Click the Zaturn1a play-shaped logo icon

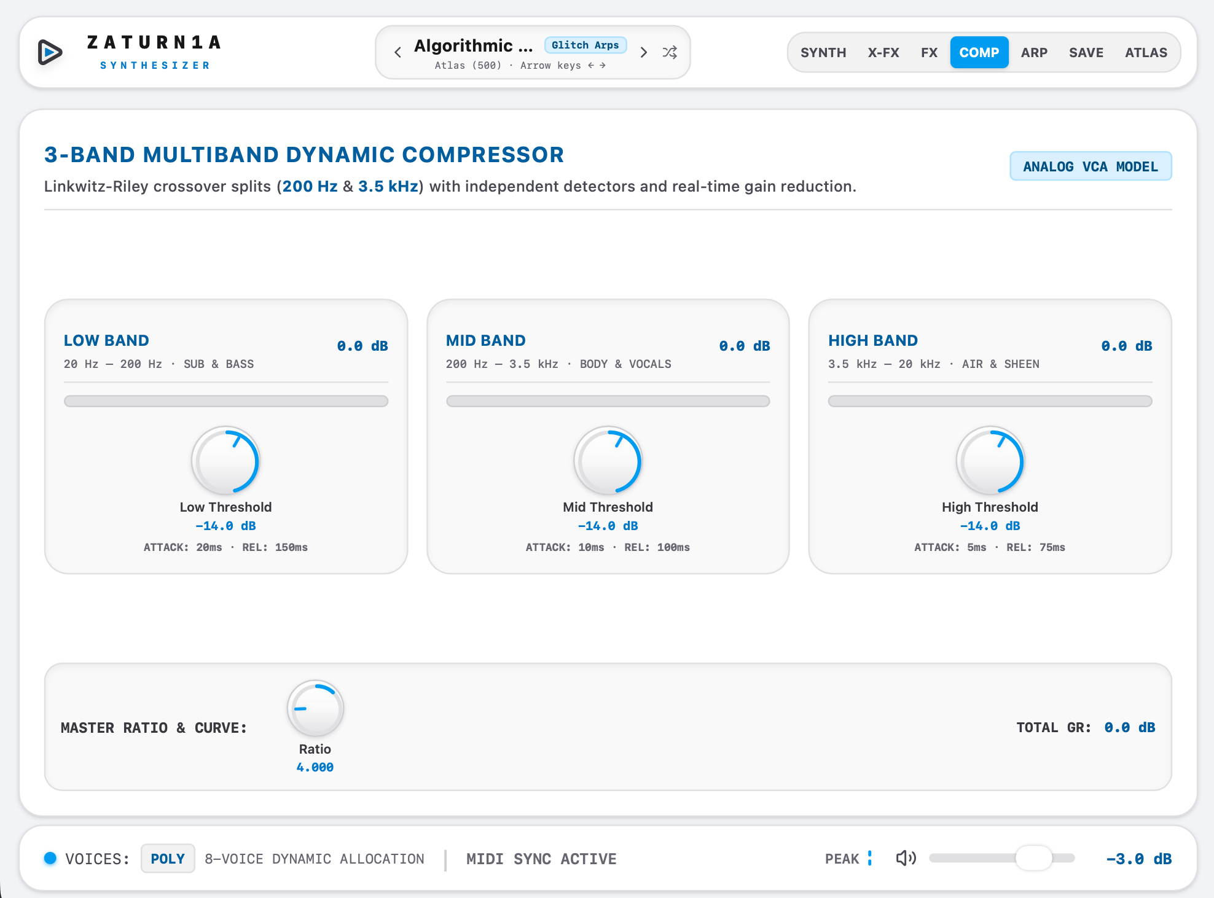coord(50,52)
